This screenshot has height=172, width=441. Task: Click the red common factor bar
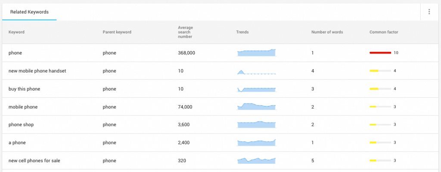tap(380, 53)
